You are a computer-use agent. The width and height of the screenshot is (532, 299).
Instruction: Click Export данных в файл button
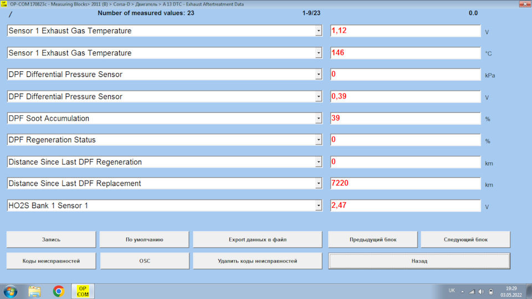click(258, 239)
